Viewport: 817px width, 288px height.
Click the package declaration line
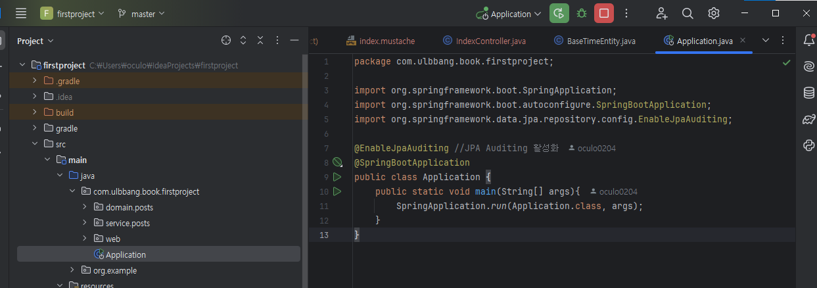tap(454, 62)
